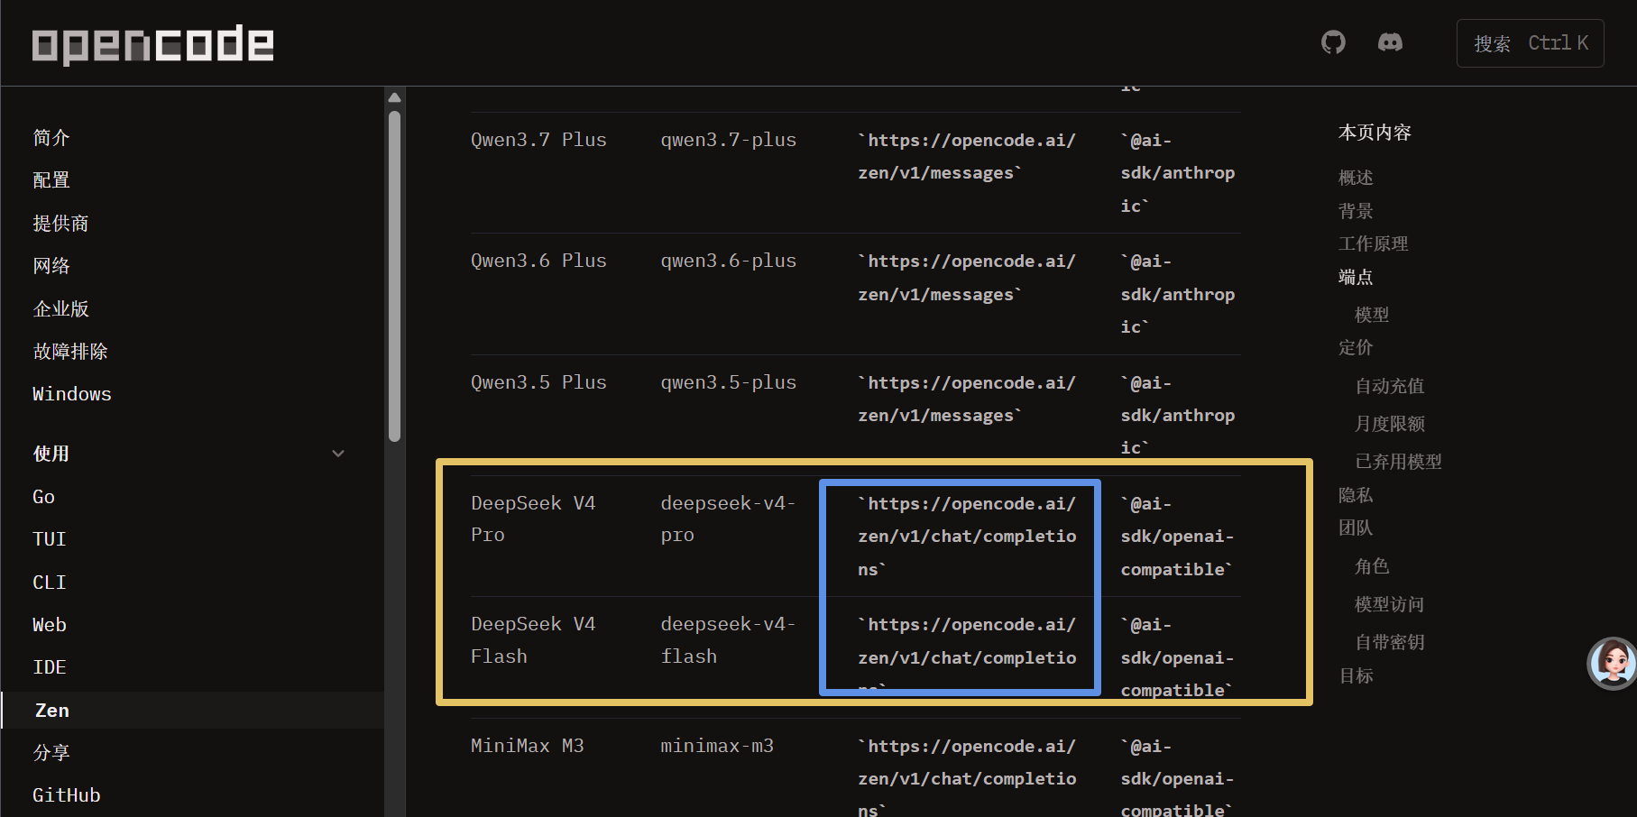Click the Qwen3.6 Plus @ai-sdk/anthropic cell
This screenshot has height=817, width=1637.
pyautogui.click(x=1178, y=294)
